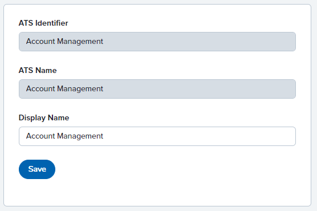Click the ATS Identifier label

point(43,23)
